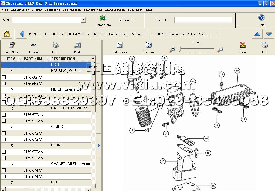This screenshot has width=275, height=191.
Task: Click the Add Note icon
Action: tap(12, 45)
